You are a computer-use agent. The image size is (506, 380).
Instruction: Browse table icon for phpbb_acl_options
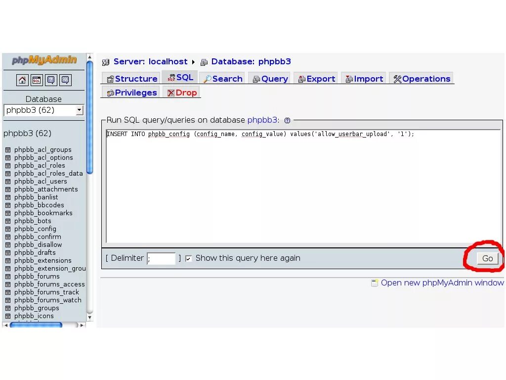point(8,158)
